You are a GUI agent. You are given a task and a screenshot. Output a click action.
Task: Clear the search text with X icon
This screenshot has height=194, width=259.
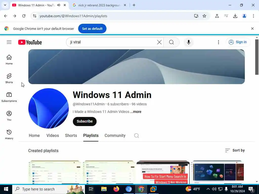[x=159, y=42]
